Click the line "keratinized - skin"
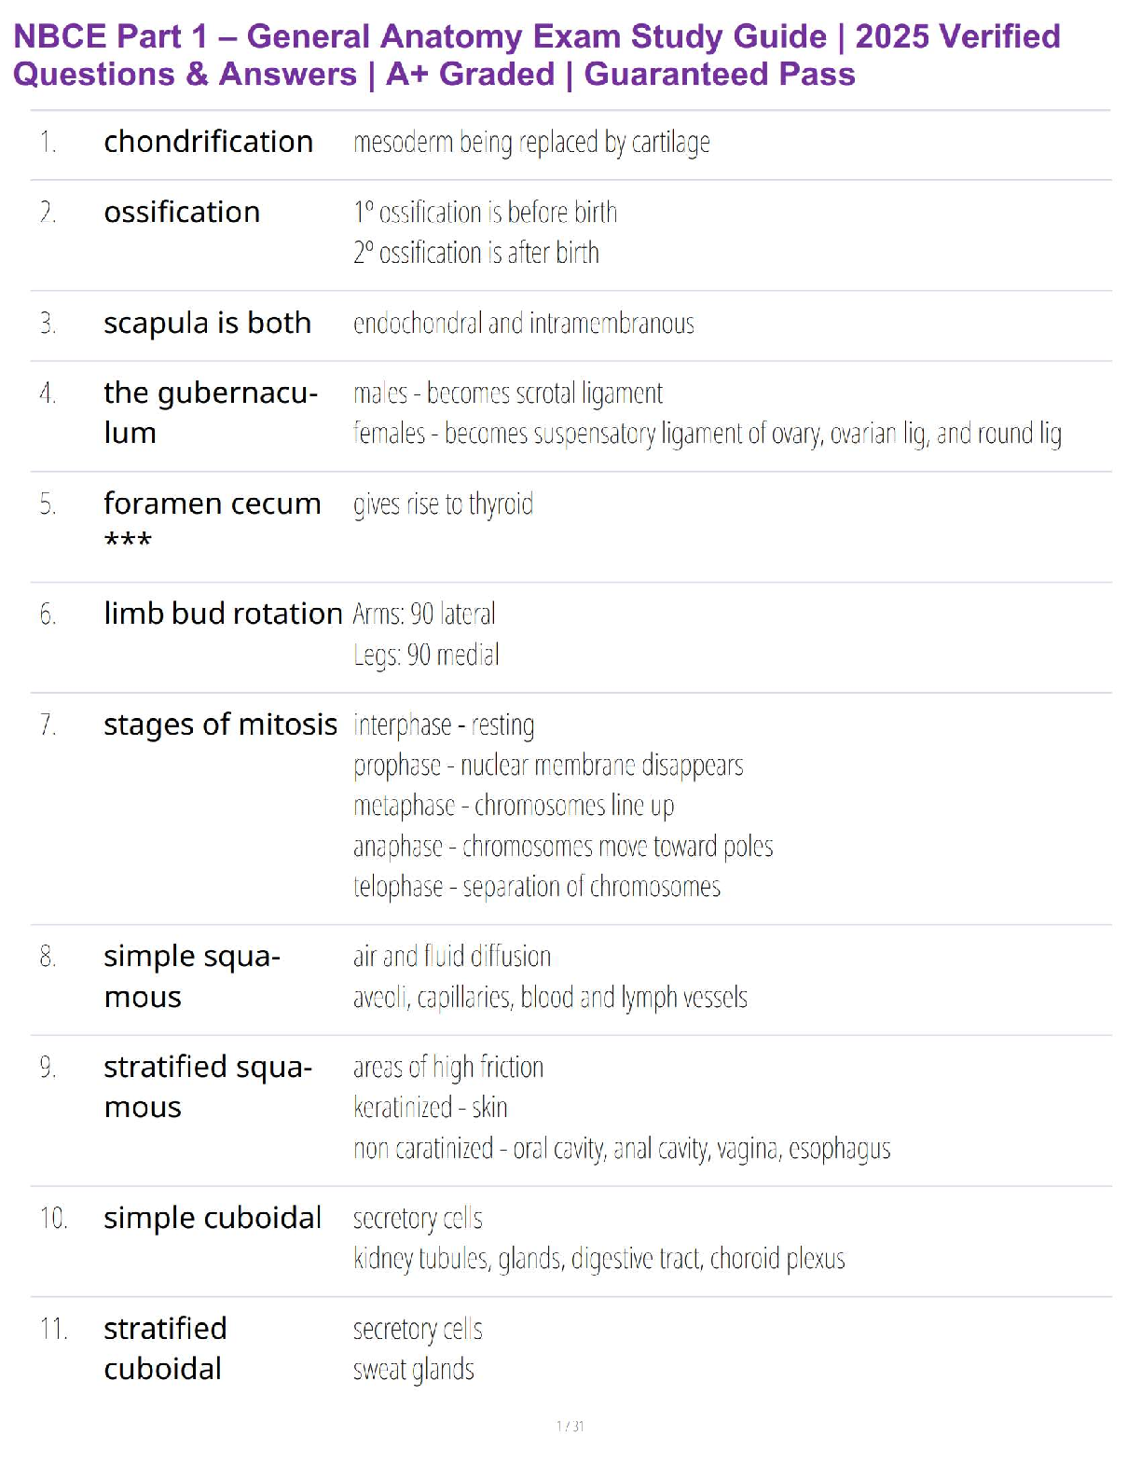1141x1477 pixels. (x=430, y=1108)
